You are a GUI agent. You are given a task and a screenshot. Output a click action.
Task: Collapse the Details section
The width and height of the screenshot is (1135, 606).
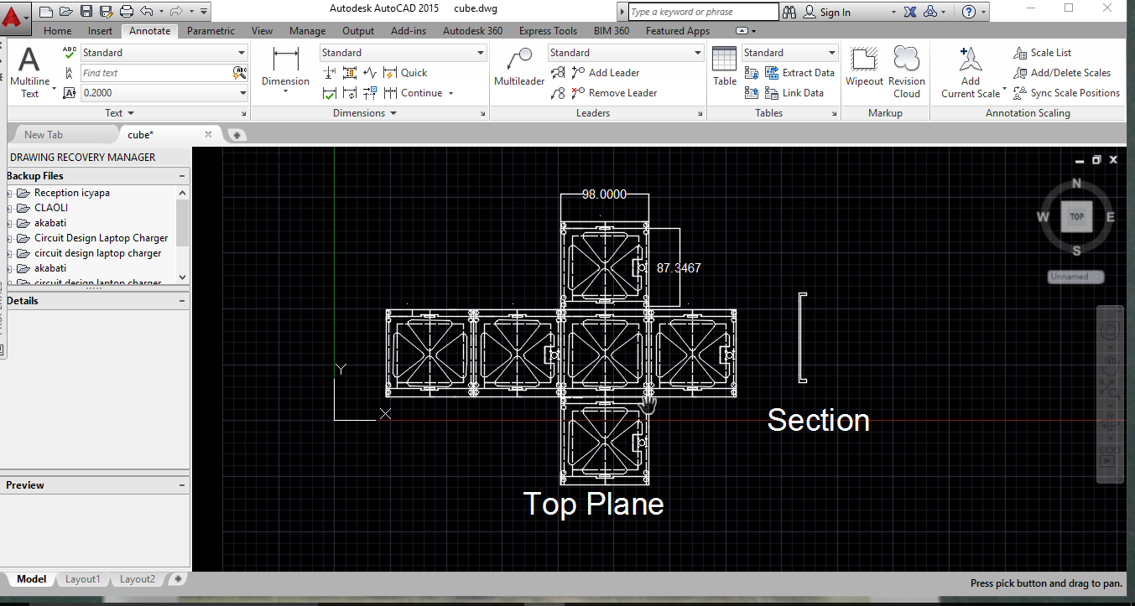click(182, 301)
